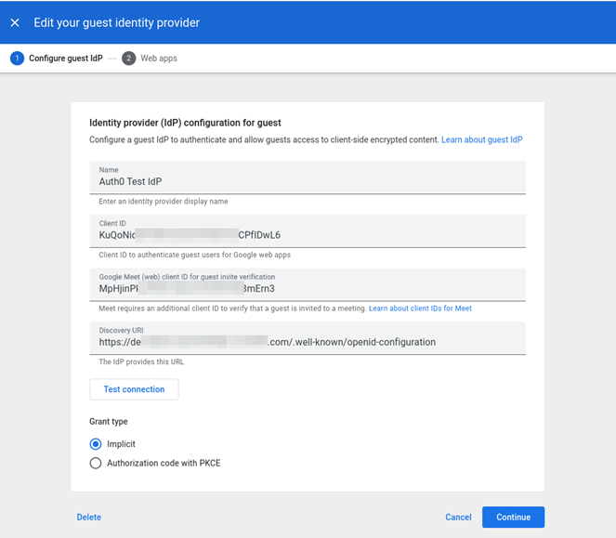
Task: Click the Discovery URI input field
Action: click(307, 342)
